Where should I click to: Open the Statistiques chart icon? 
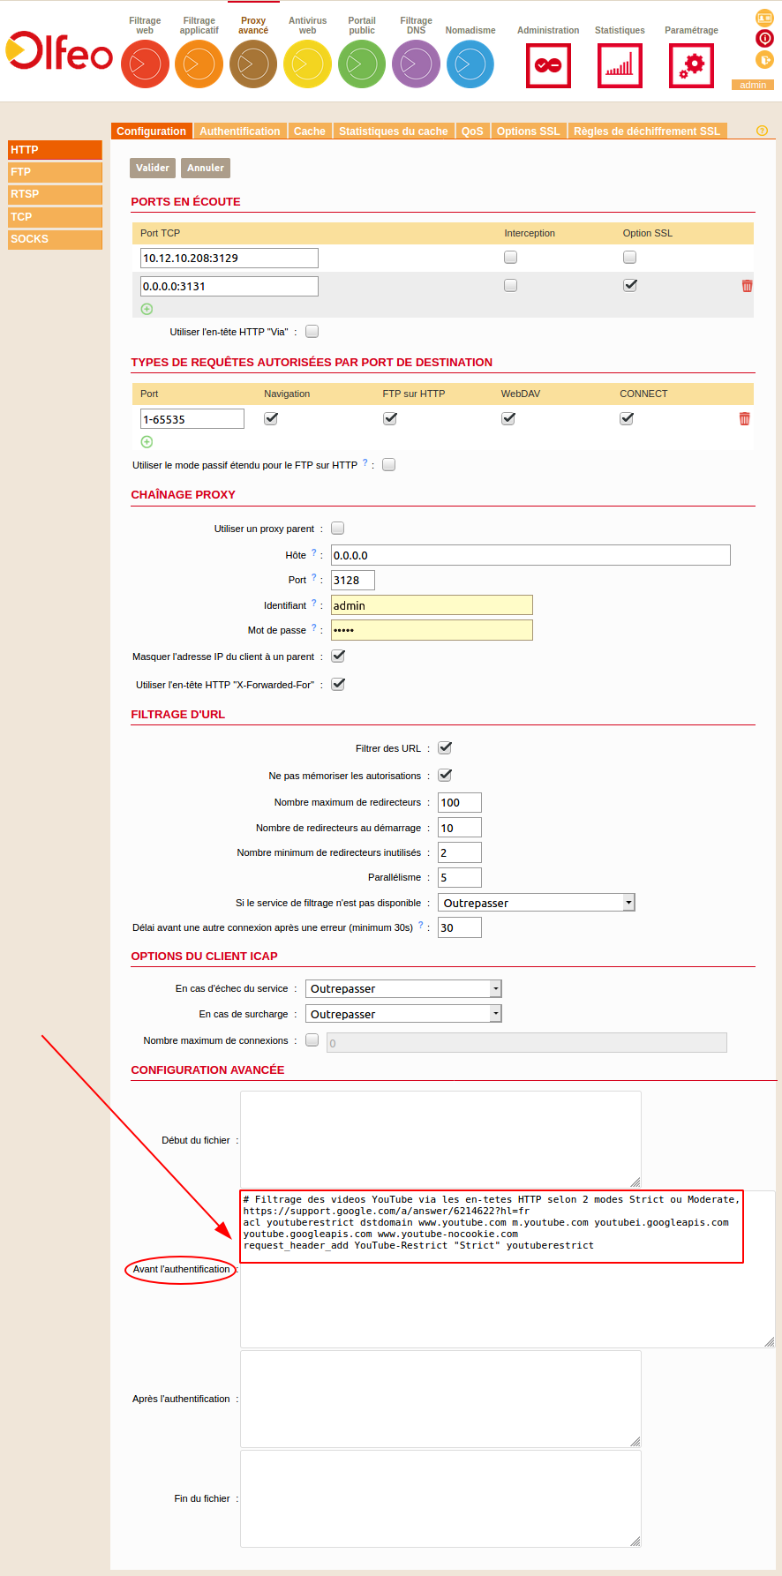click(x=620, y=65)
